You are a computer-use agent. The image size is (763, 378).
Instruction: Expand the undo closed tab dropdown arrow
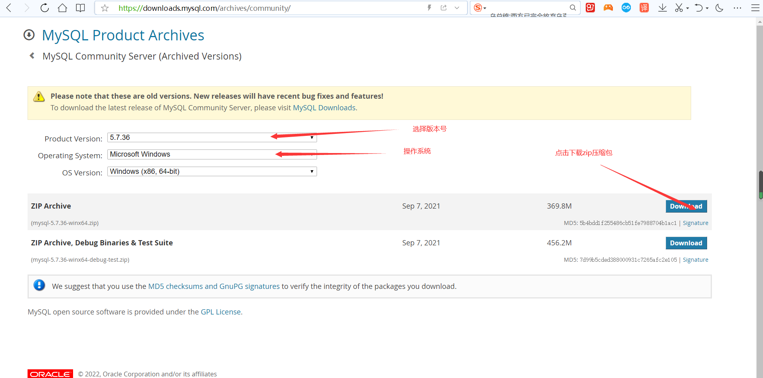707,8
